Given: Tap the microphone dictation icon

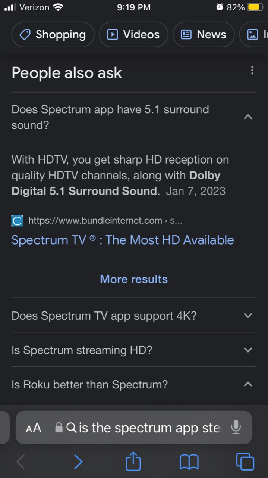Looking at the screenshot, I should click(236, 427).
